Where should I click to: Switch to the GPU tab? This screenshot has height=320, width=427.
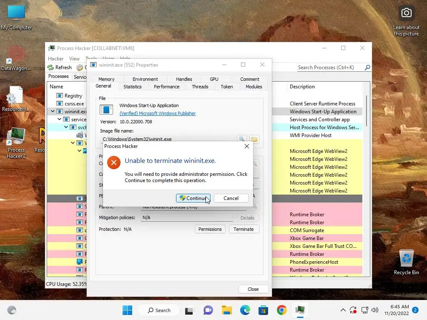point(214,79)
